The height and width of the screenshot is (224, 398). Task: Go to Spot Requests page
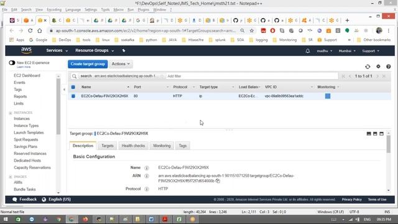pyautogui.click(x=26, y=139)
